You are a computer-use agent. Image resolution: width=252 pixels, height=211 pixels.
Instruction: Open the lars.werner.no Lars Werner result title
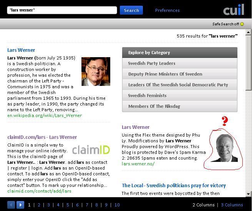click(136, 127)
